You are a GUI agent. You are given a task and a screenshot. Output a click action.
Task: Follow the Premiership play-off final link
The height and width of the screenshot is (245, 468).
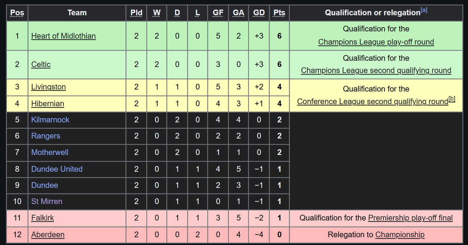[410, 218]
